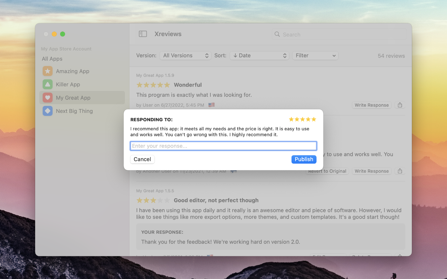Click the three-star rating of Good editor review
Image resolution: width=447 pixels, height=279 pixels.
[153, 200]
